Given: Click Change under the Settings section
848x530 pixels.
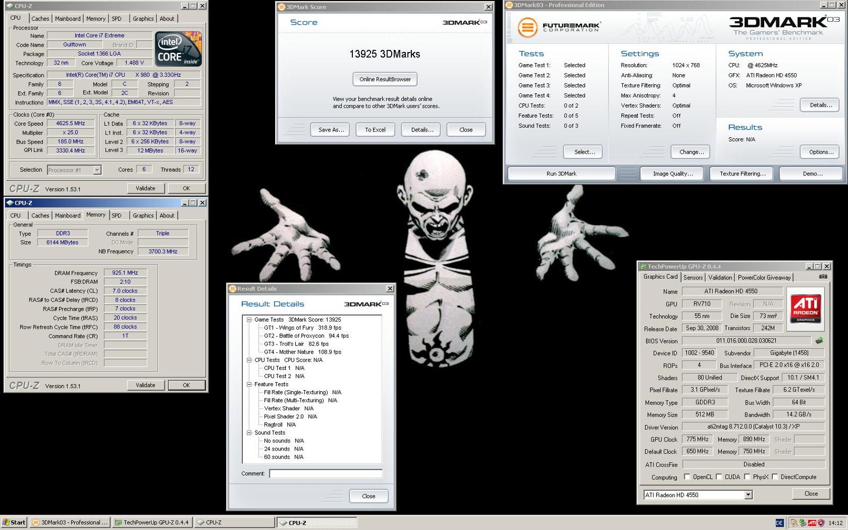Looking at the screenshot, I should [x=692, y=152].
